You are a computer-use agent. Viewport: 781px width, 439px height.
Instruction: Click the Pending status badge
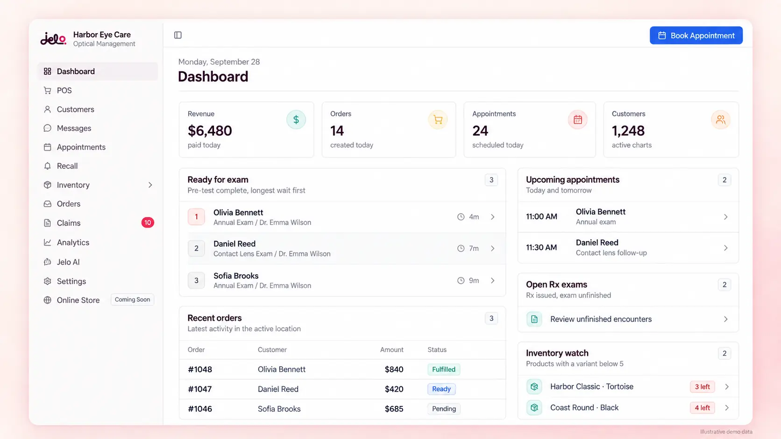(444, 409)
